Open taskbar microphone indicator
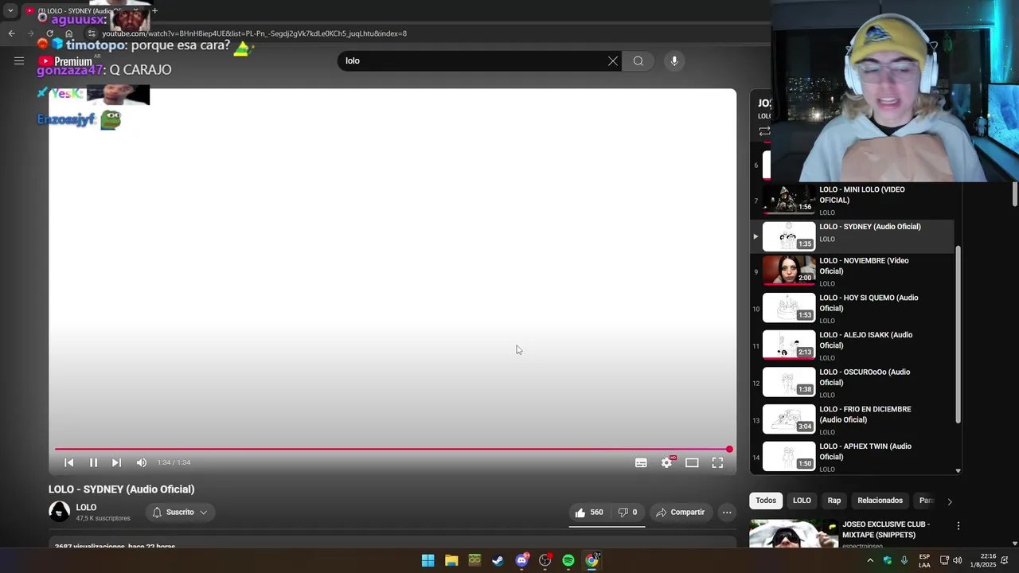Screen dimensions: 1019x573 click(x=904, y=560)
